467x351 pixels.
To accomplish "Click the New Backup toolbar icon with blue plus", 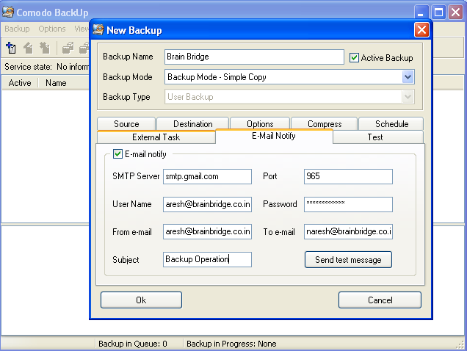I will coord(11,48).
